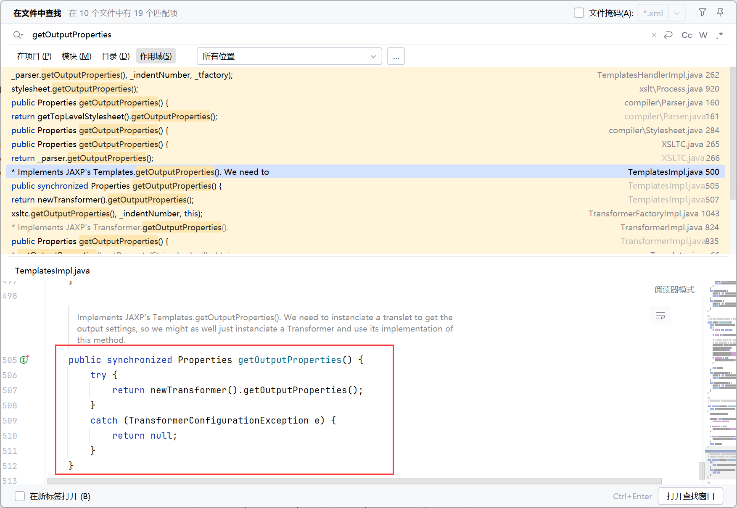Click the TemplatesImpl.java preview file title
This screenshot has width=737, height=508.
pyautogui.click(x=53, y=271)
